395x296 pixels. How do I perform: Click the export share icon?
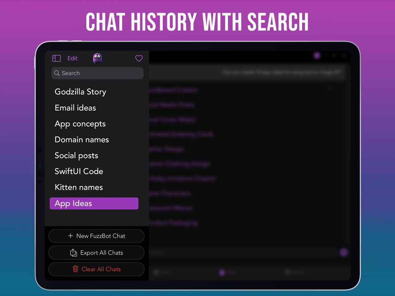point(73,253)
